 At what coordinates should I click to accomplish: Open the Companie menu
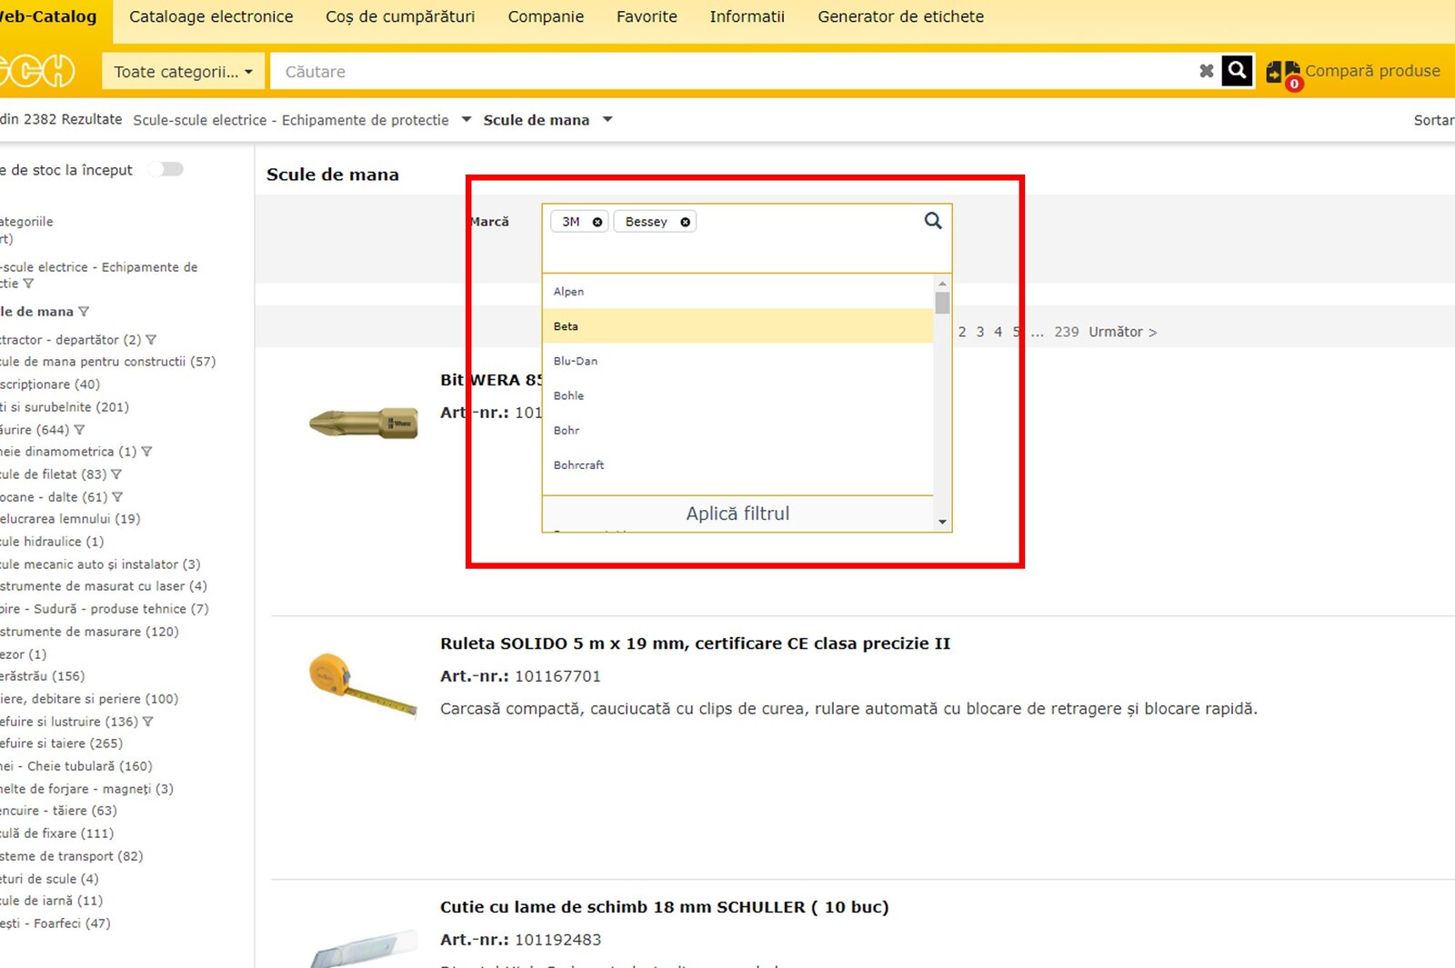[x=546, y=16]
